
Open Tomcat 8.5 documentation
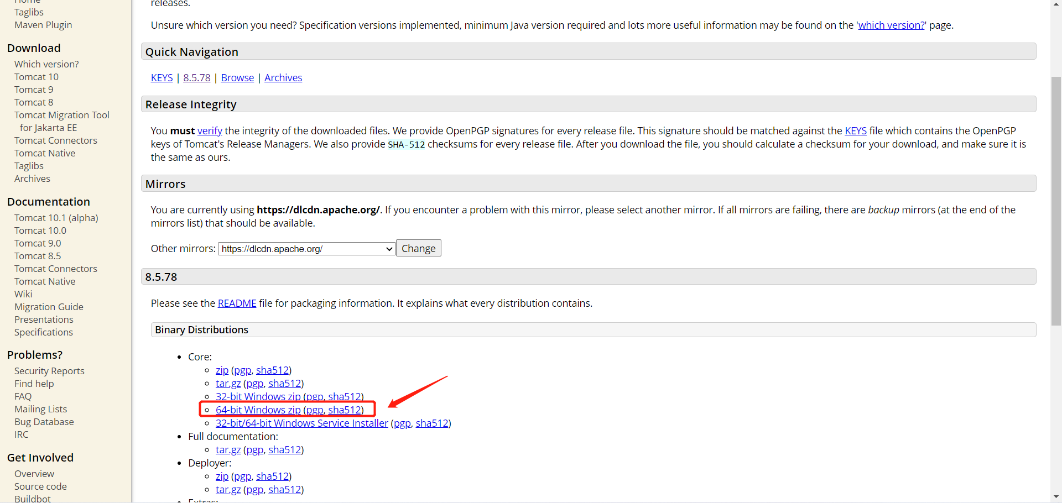coord(38,256)
